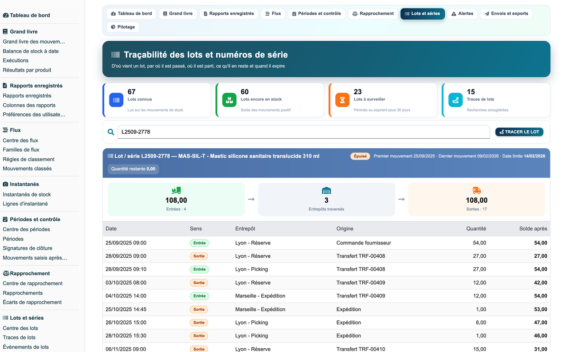This screenshot has width=569, height=352.
Task: Open Mouvements classés link
Action: 27,169
